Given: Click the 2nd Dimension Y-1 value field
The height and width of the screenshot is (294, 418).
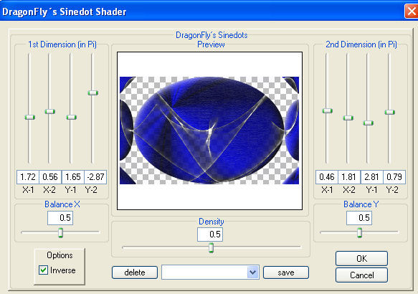Looking at the screenshot, I should [371, 177].
